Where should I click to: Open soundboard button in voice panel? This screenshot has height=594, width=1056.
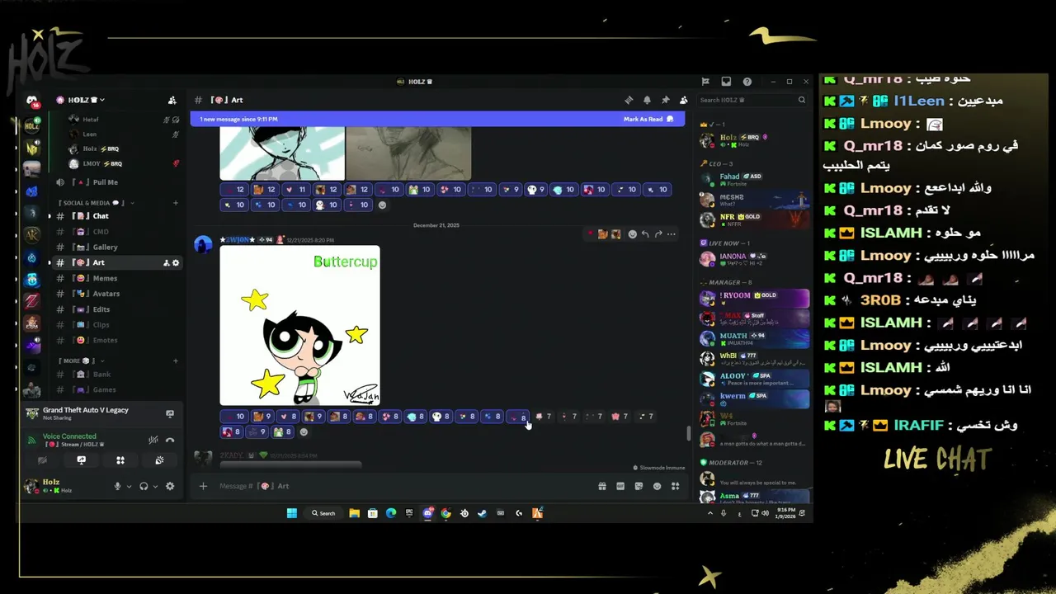[x=159, y=460]
